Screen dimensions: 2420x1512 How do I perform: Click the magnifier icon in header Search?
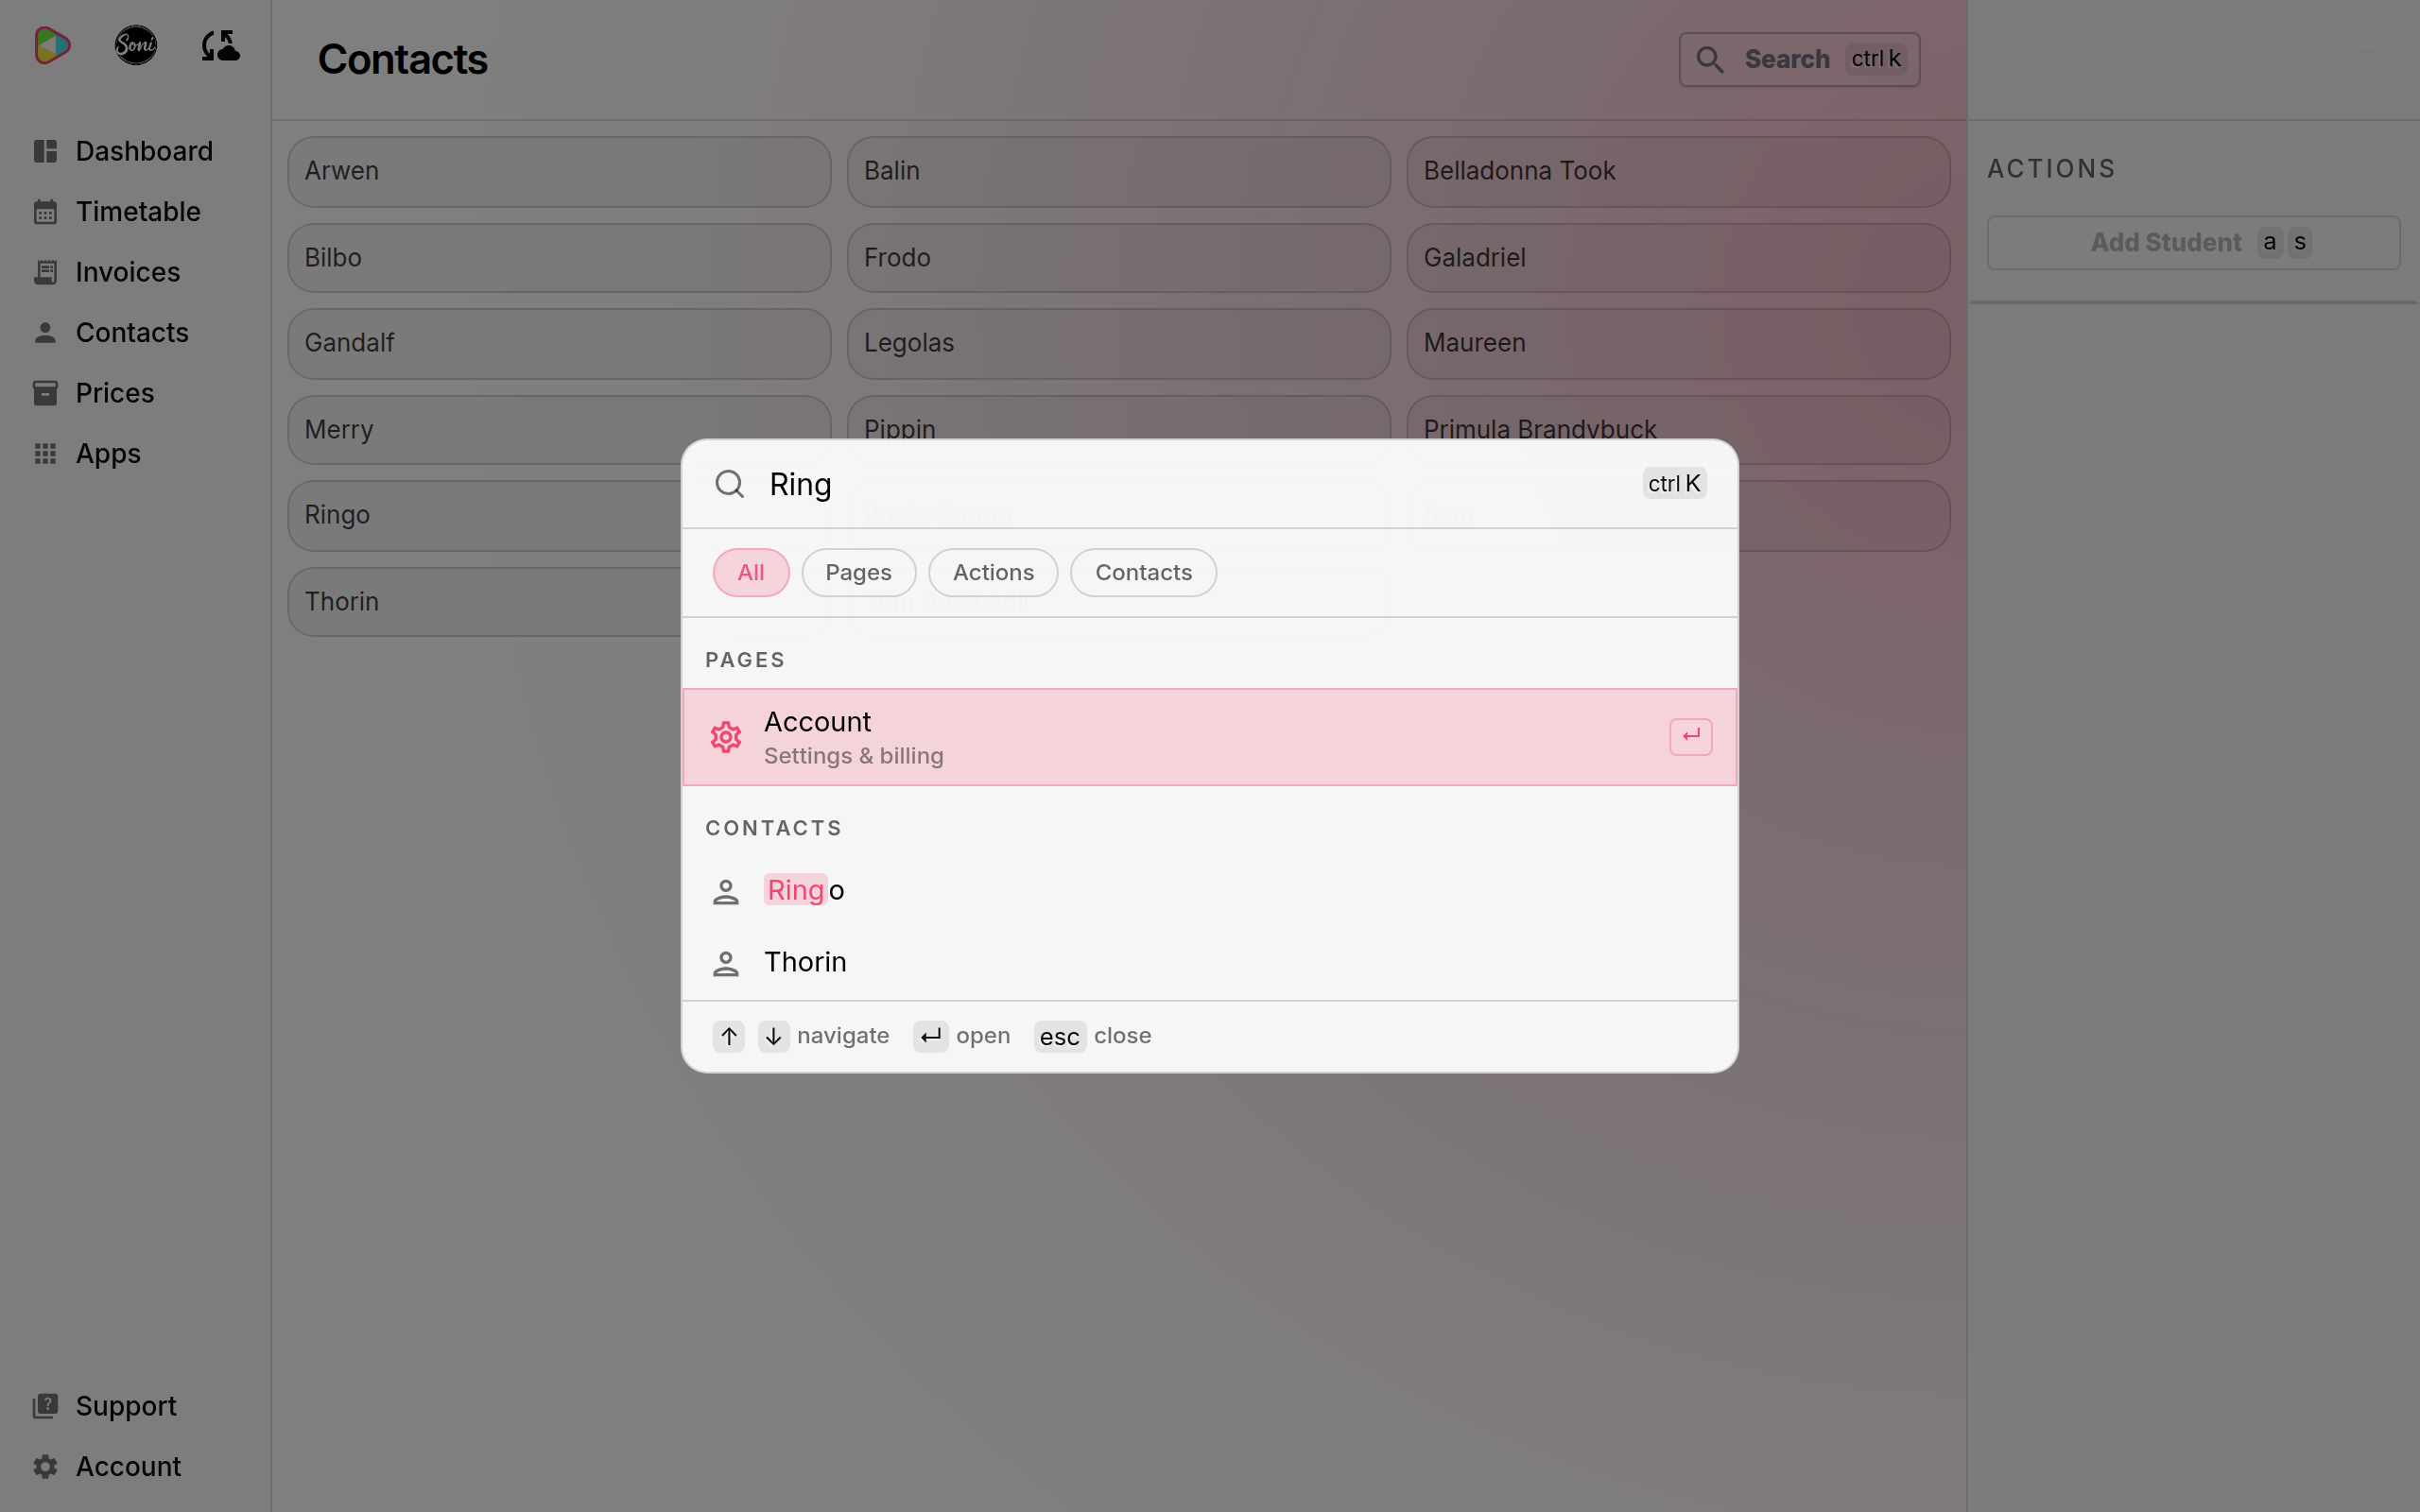[x=1710, y=60]
